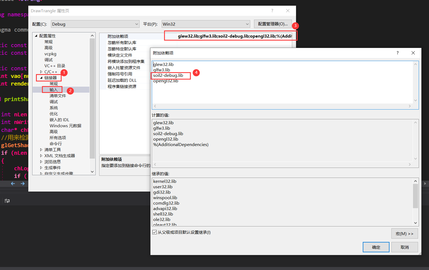Click scroll up arrow of property tree
429x270 pixels.
pos(92,36)
